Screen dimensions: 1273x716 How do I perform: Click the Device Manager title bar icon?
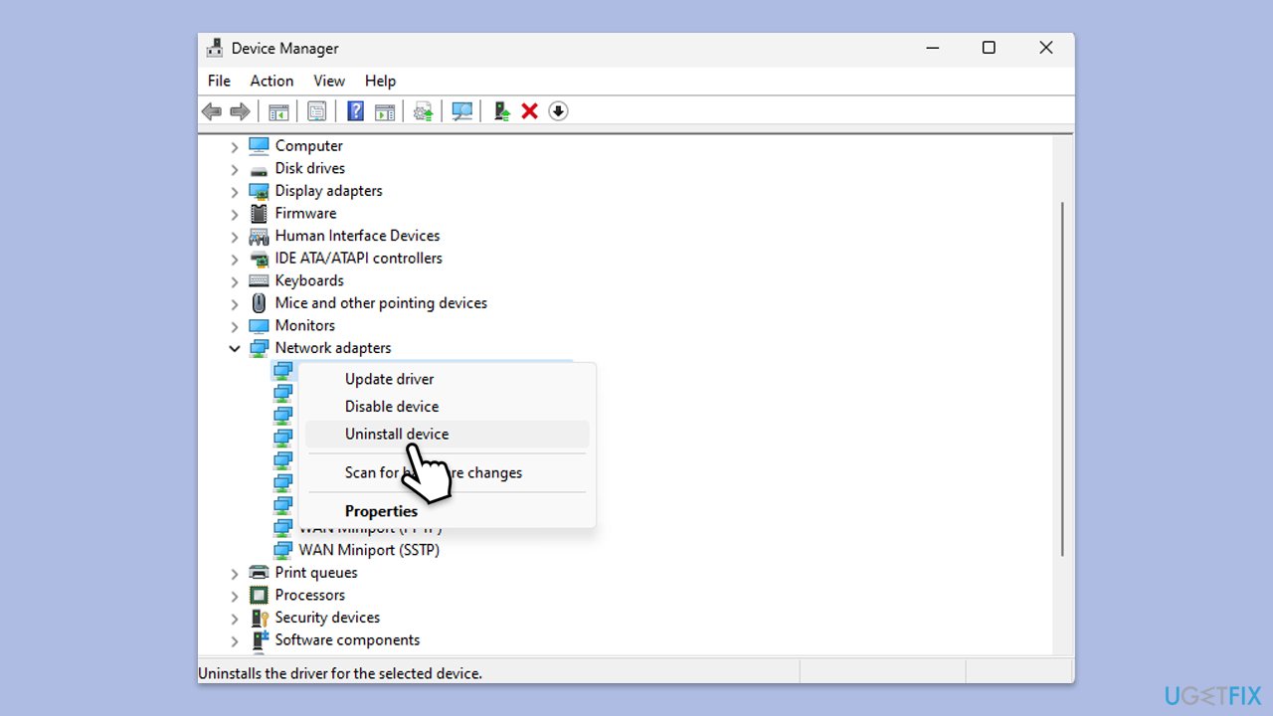pos(214,48)
